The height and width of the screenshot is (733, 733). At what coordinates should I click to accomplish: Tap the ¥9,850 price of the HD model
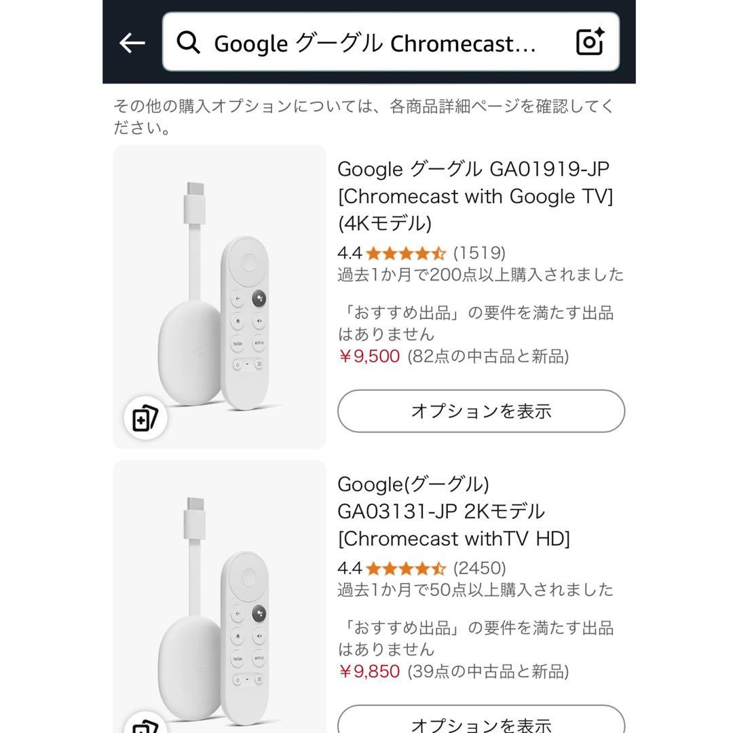(x=370, y=672)
